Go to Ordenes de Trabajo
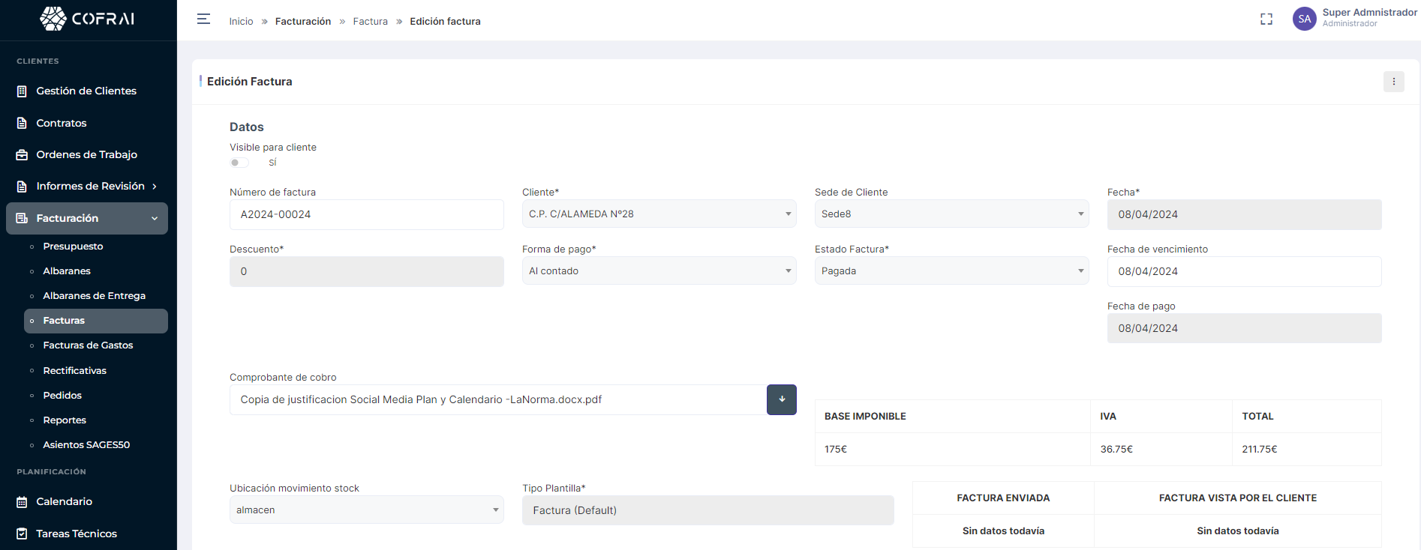 (87, 154)
